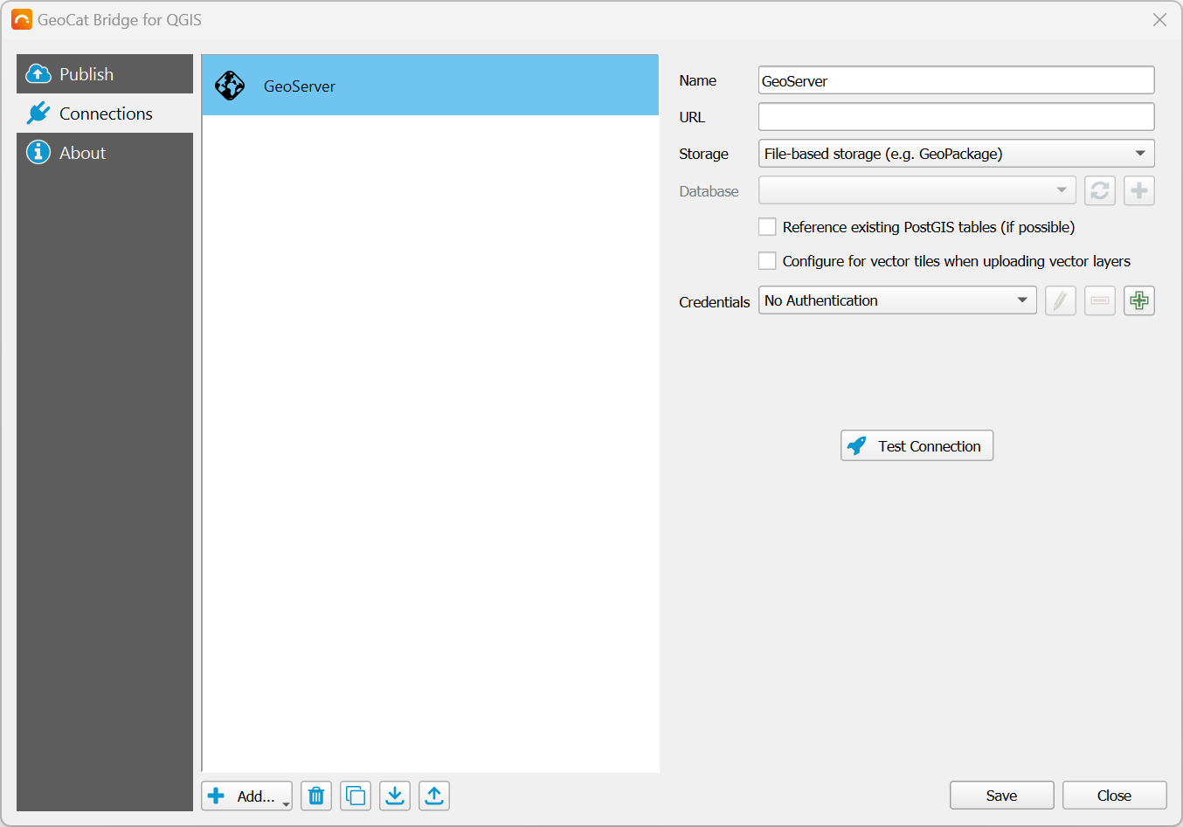Image resolution: width=1183 pixels, height=827 pixels.
Task: Click the trash icon to remove connection
Action: (x=316, y=796)
